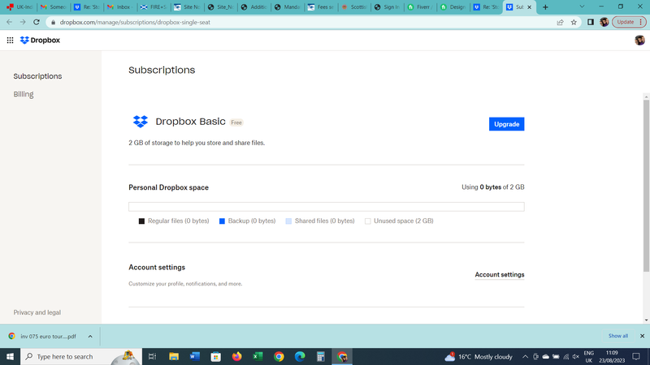Toggle the Chrome side panel

point(591,23)
